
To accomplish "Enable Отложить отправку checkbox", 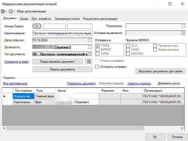I will click(x=97, y=66).
